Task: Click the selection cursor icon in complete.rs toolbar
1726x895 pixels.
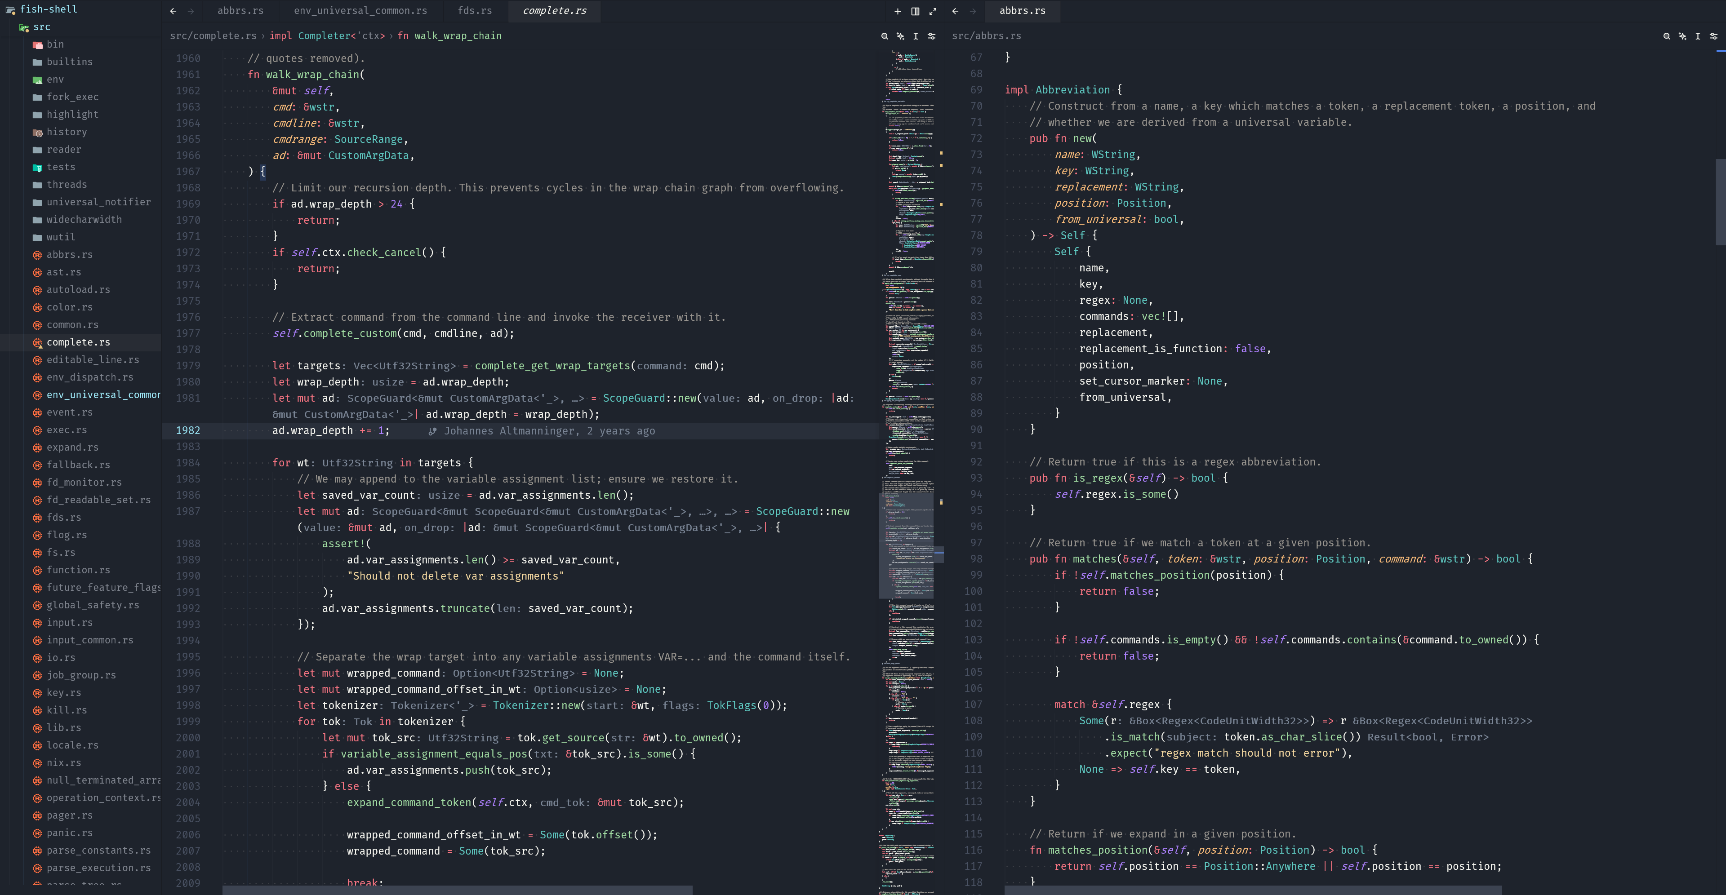Action: 916,36
